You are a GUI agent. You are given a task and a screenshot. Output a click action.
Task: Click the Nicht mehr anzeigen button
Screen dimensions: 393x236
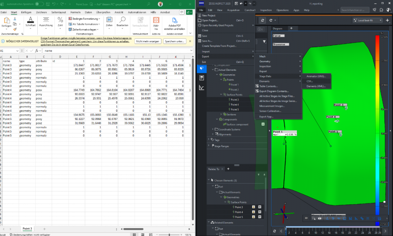148,41
